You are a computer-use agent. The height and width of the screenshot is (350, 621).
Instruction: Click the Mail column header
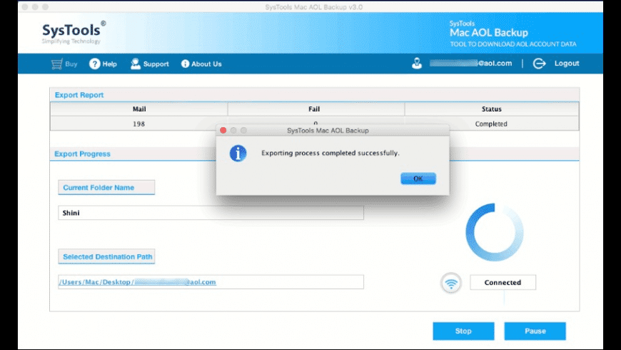(139, 109)
